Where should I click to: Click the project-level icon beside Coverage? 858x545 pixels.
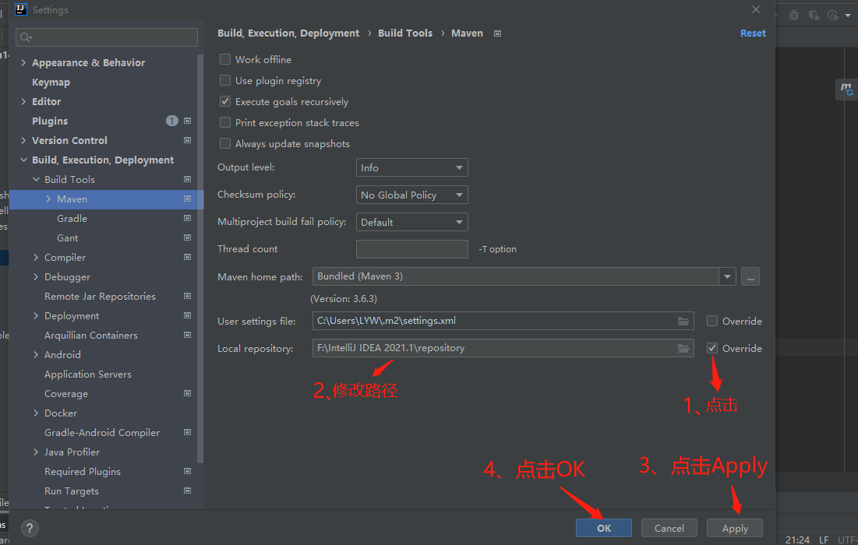(x=187, y=394)
